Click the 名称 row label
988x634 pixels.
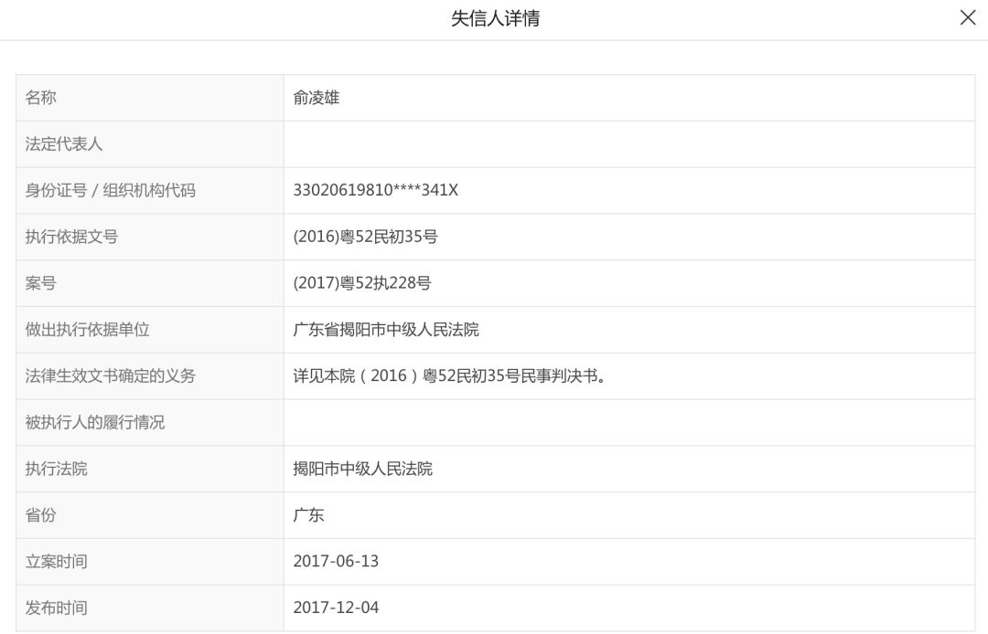(40, 98)
